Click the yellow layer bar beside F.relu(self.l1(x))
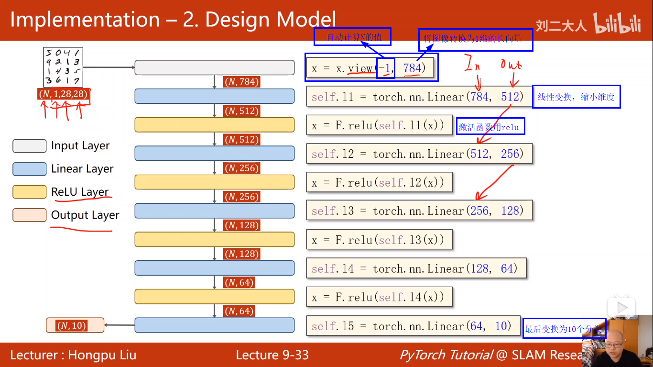The image size is (653, 367). pyautogui.click(x=215, y=125)
